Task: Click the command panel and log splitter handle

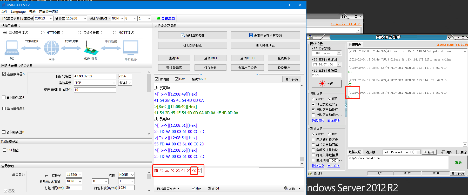Action: click(229, 74)
